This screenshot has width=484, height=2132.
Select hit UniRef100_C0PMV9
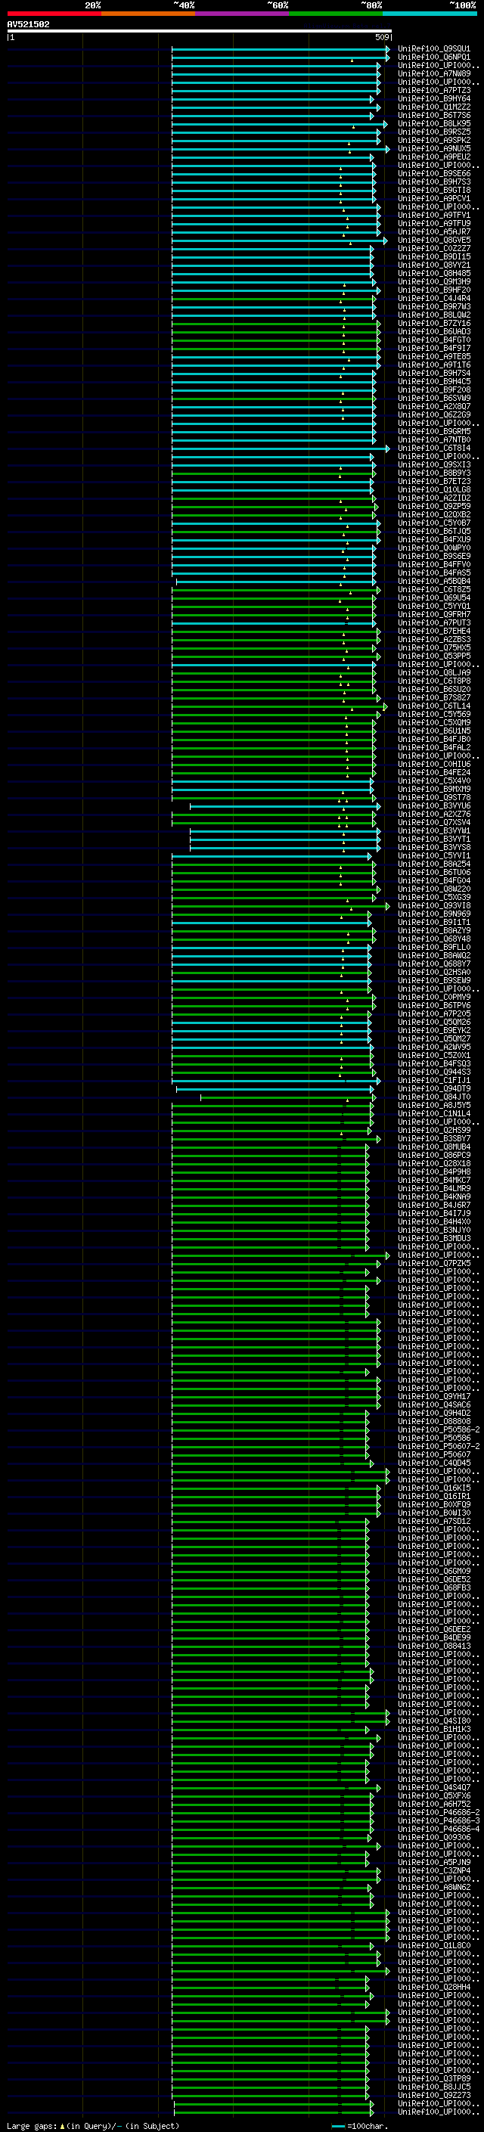point(434,998)
